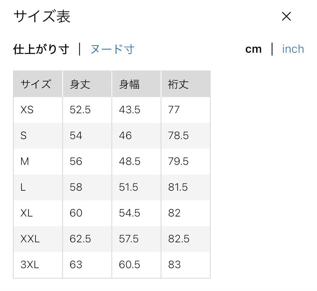
Task: Click the サイズ表 heading text
Action: click(x=42, y=17)
